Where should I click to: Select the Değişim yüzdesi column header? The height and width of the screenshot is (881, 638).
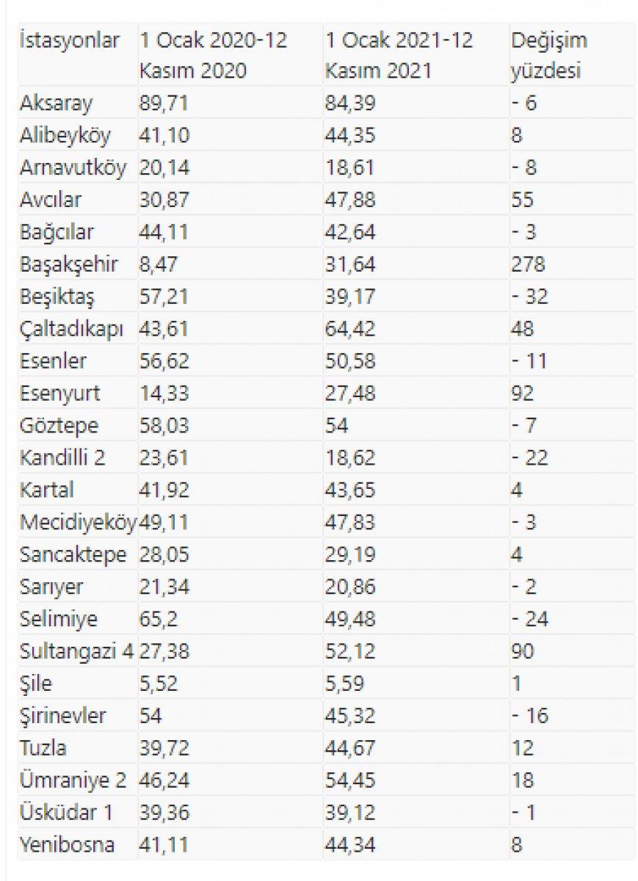tap(548, 56)
